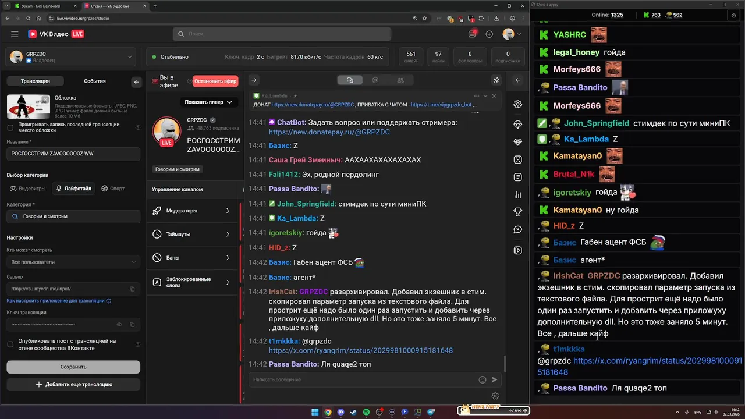Switch to the mentions @ chat tab
Image resolution: width=745 pixels, height=419 pixels.
coord(375,80)
